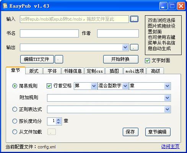
Task: Click the chapter count value field
Action: pos(52,121)
